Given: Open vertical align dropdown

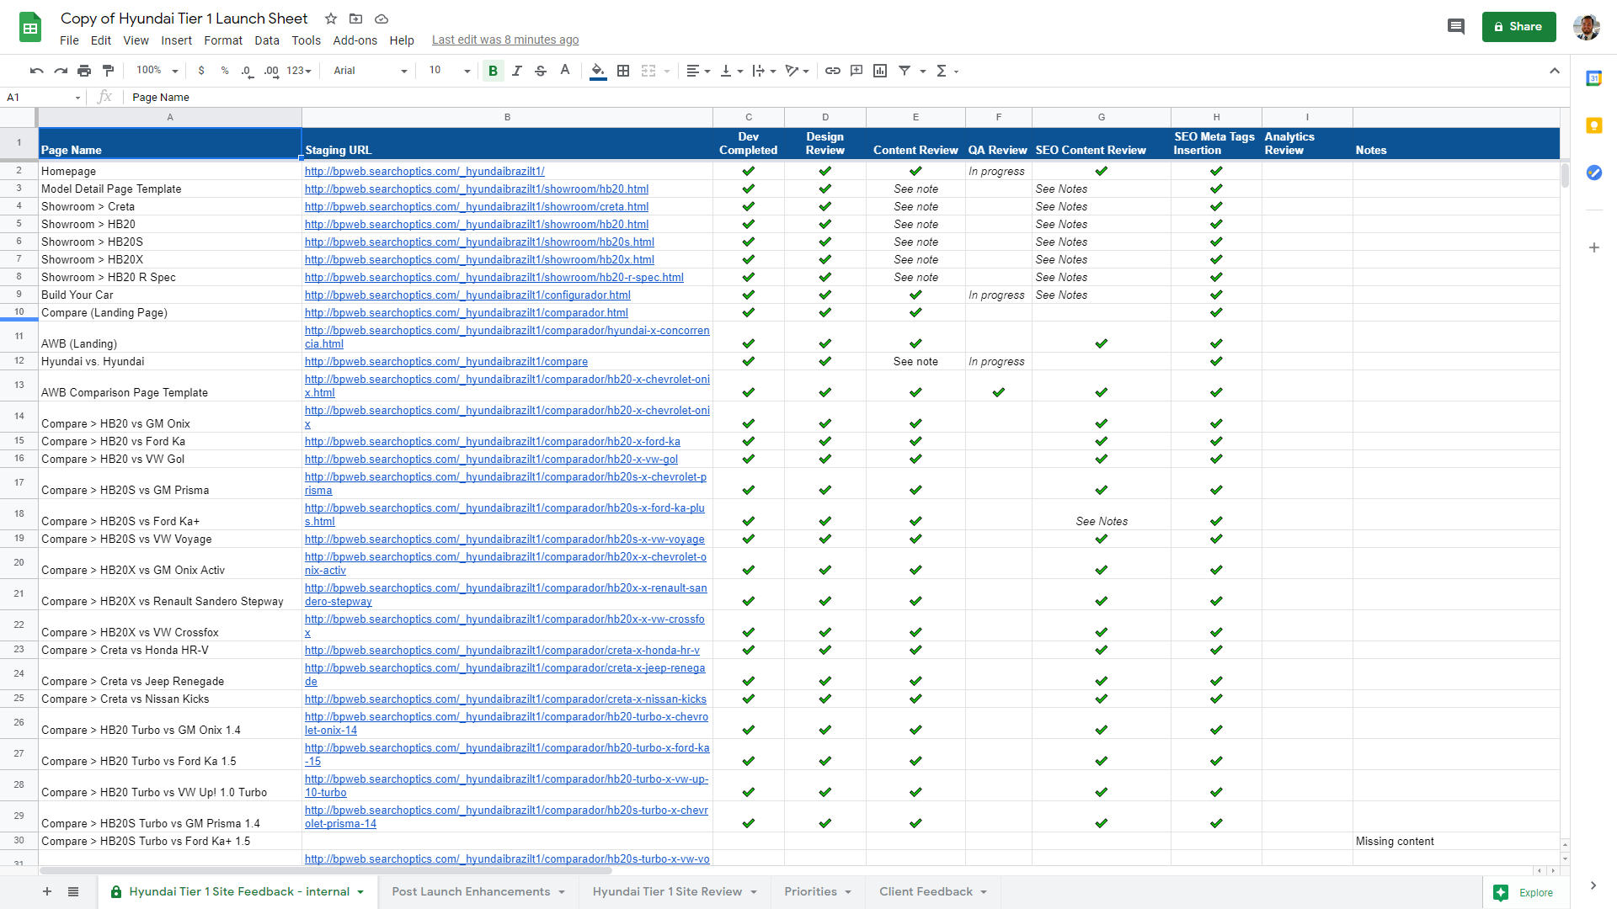Looking at the screenshot, I should [x=732, y=71].
